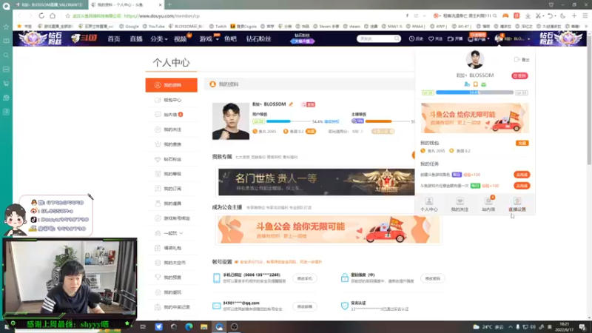This screenshot has width=592, height=333.
Task: Open 直播设置 at the popup bottom
Action: click(517, 204)
